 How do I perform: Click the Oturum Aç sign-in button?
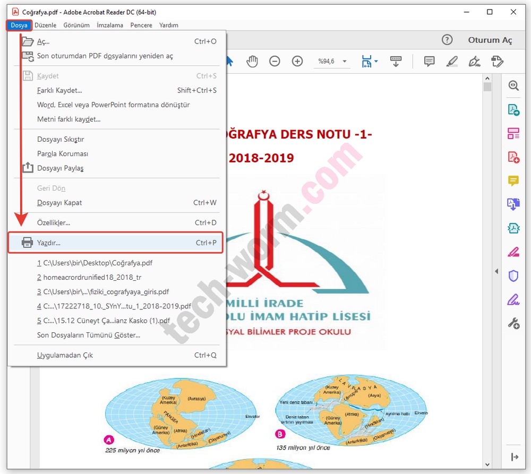(490, 40)
